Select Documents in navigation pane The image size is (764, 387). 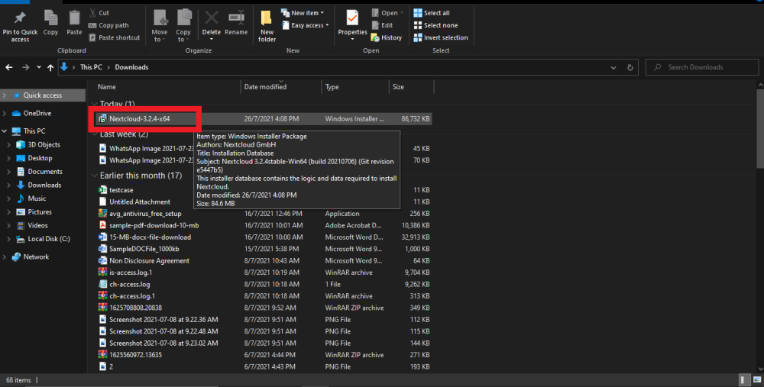tap(44, 172)
